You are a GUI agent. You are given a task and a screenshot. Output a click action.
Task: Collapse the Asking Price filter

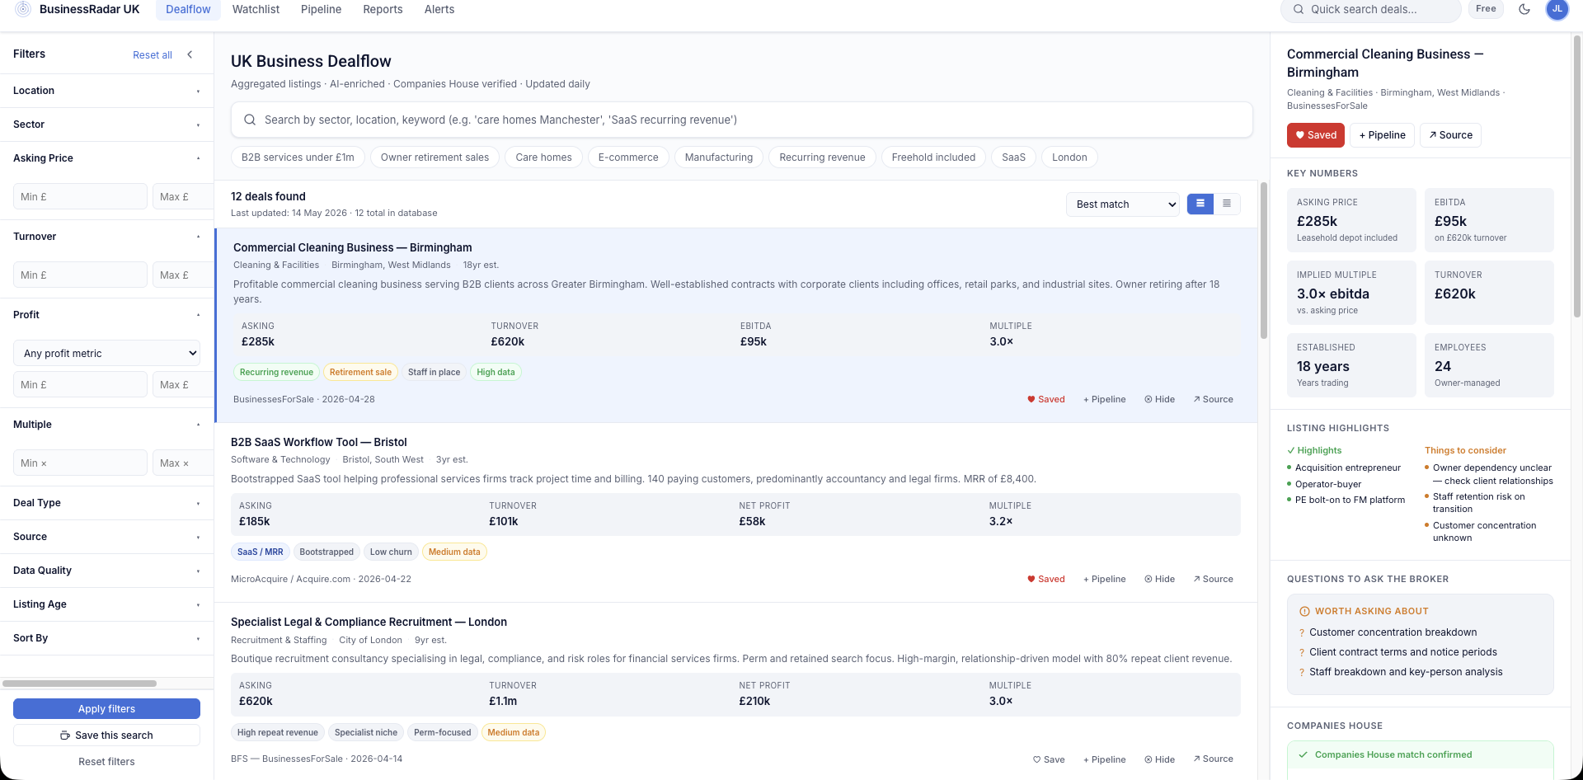tap(106, 158)
